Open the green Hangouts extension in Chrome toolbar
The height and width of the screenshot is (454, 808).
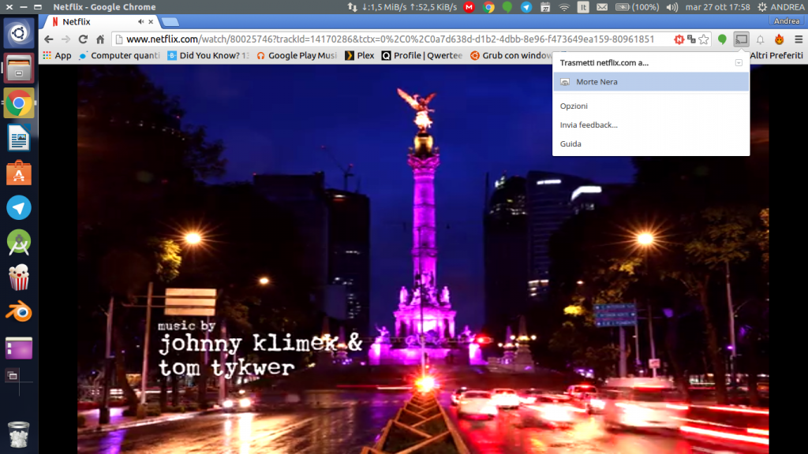[722, 39]
